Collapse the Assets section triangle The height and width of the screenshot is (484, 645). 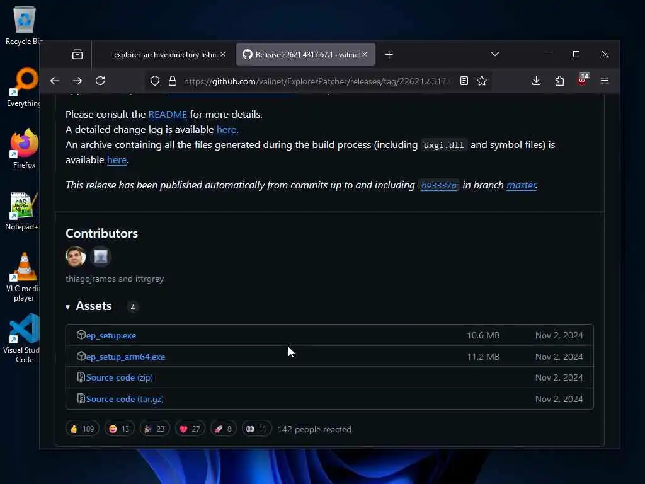pos(68,307)
